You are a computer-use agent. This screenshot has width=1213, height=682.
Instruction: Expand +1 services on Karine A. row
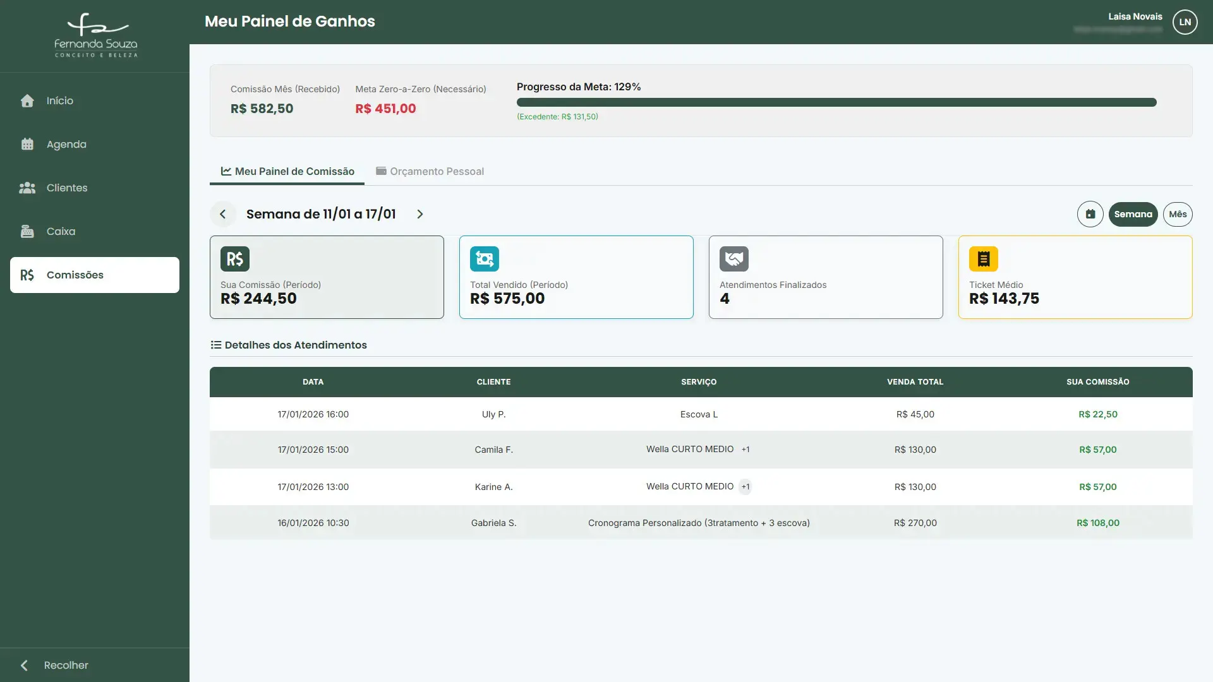pyautogui.click(x=745, y=487)
